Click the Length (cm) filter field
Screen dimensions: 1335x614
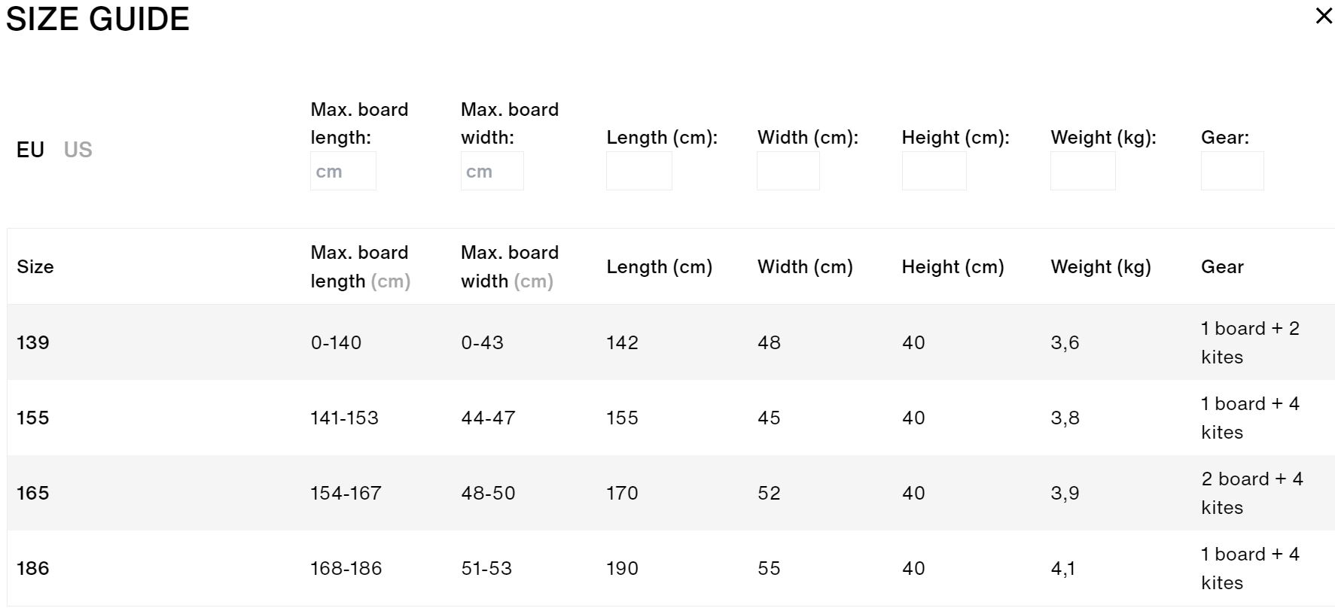[639, 171]
